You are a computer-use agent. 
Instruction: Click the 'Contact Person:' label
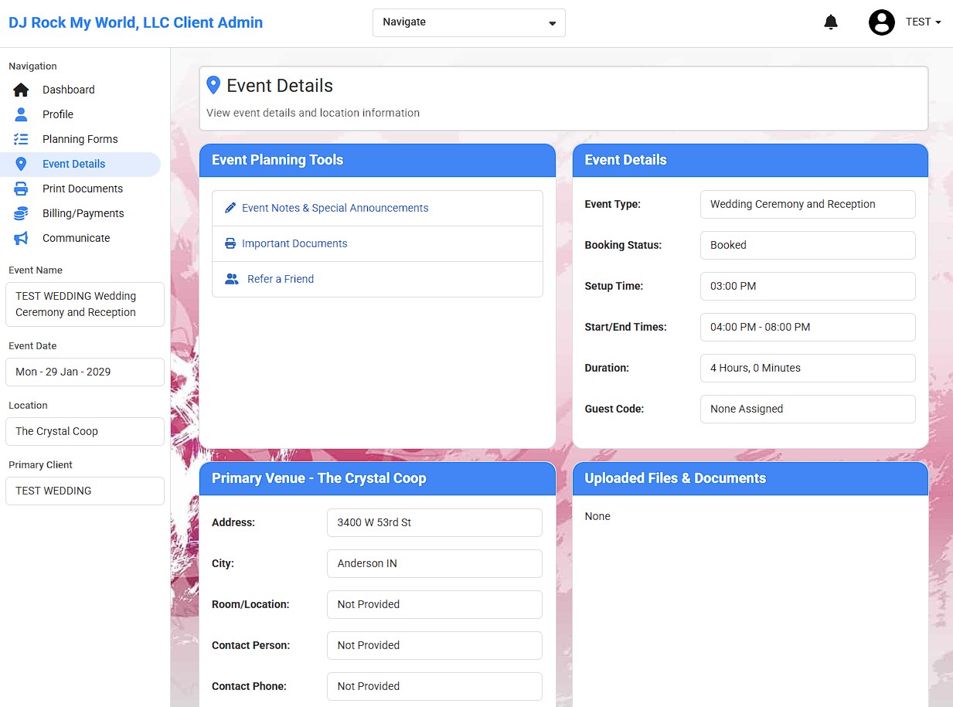click(x=251, y=645)
